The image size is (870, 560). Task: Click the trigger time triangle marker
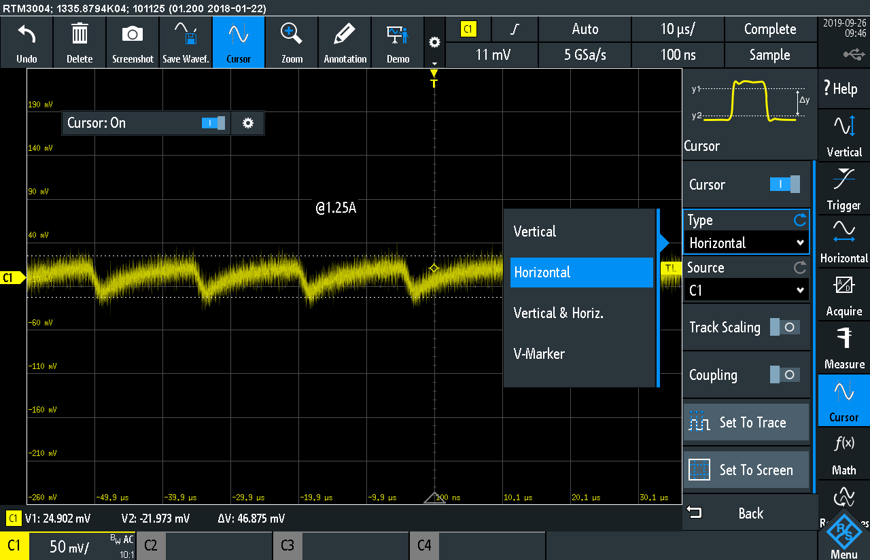tap(434, 498)
